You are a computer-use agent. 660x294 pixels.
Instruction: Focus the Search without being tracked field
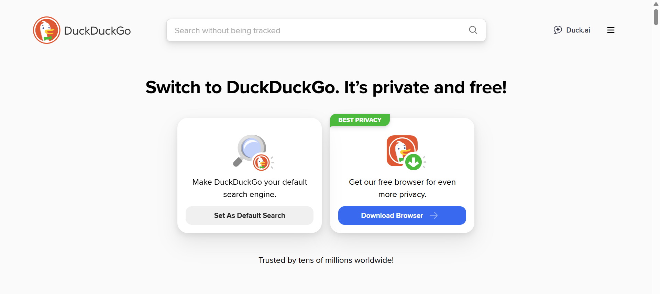(316, 30)
